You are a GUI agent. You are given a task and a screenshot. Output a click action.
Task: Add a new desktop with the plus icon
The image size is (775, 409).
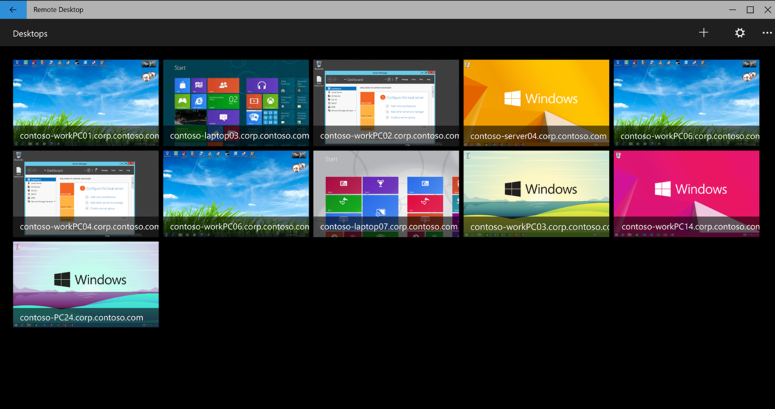point(704,33)
